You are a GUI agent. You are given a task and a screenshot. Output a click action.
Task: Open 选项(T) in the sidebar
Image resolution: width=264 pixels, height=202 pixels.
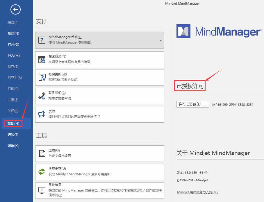pyautogui.click(x=13, y=135)
